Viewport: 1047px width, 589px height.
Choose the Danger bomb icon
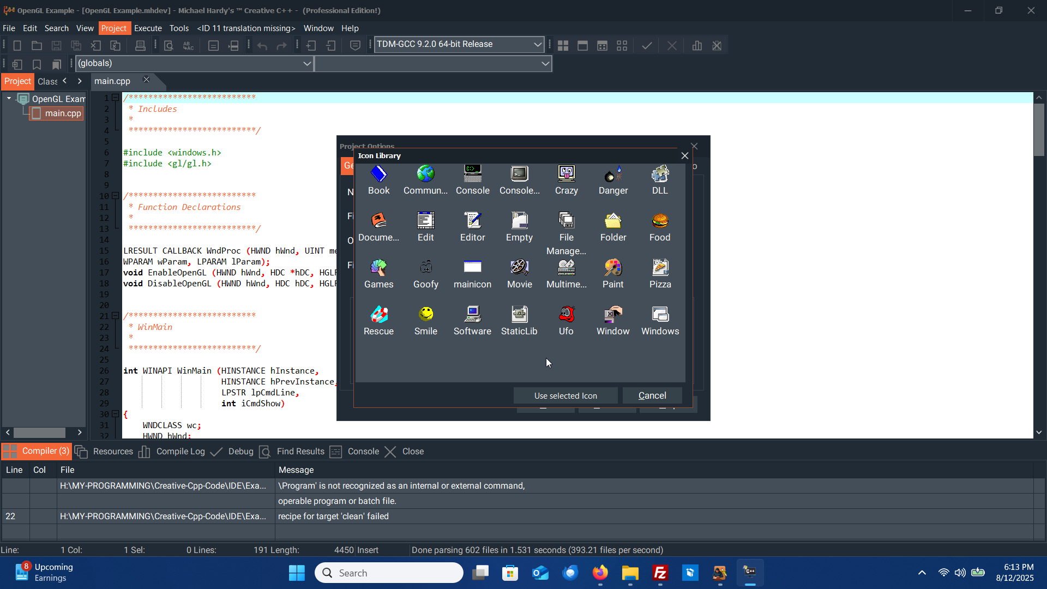pyautogui.click(x=613, y=175)
